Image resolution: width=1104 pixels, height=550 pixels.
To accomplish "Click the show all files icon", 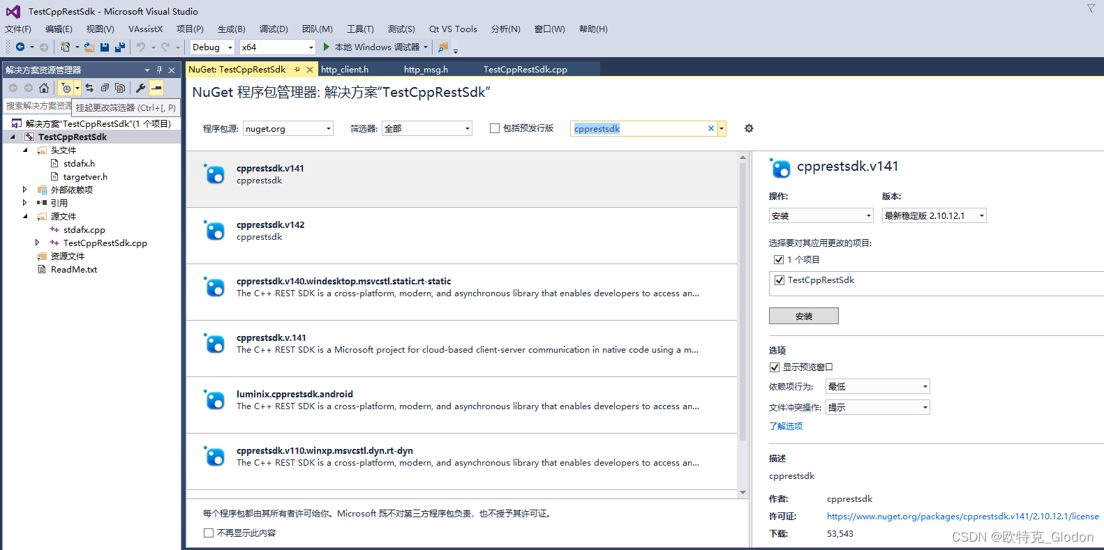I will 120,88.
